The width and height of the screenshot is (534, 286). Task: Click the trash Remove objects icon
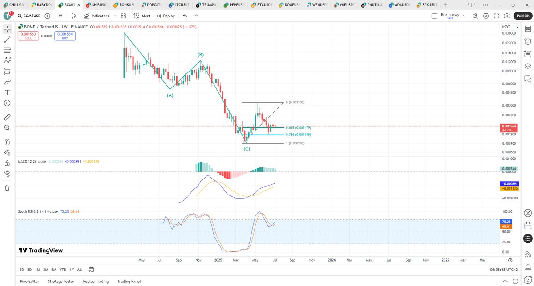(x=7, y=188)
